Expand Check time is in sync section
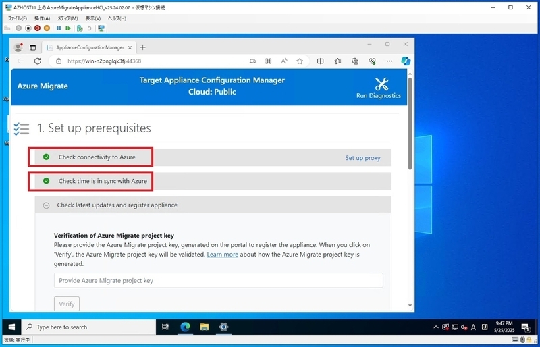 tap(213, 181)
